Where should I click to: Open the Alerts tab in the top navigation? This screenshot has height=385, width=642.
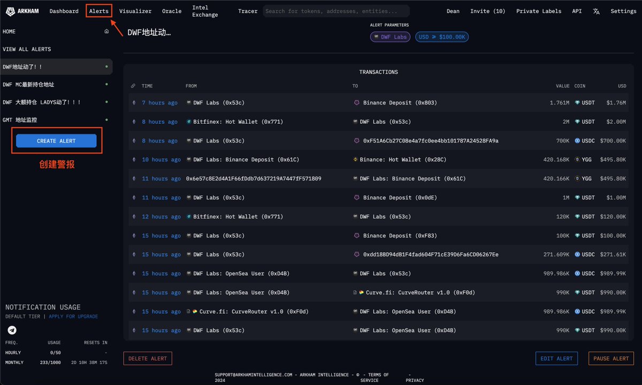point(99,11)
